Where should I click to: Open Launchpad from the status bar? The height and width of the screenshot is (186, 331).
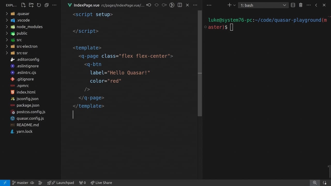(61, 183)
